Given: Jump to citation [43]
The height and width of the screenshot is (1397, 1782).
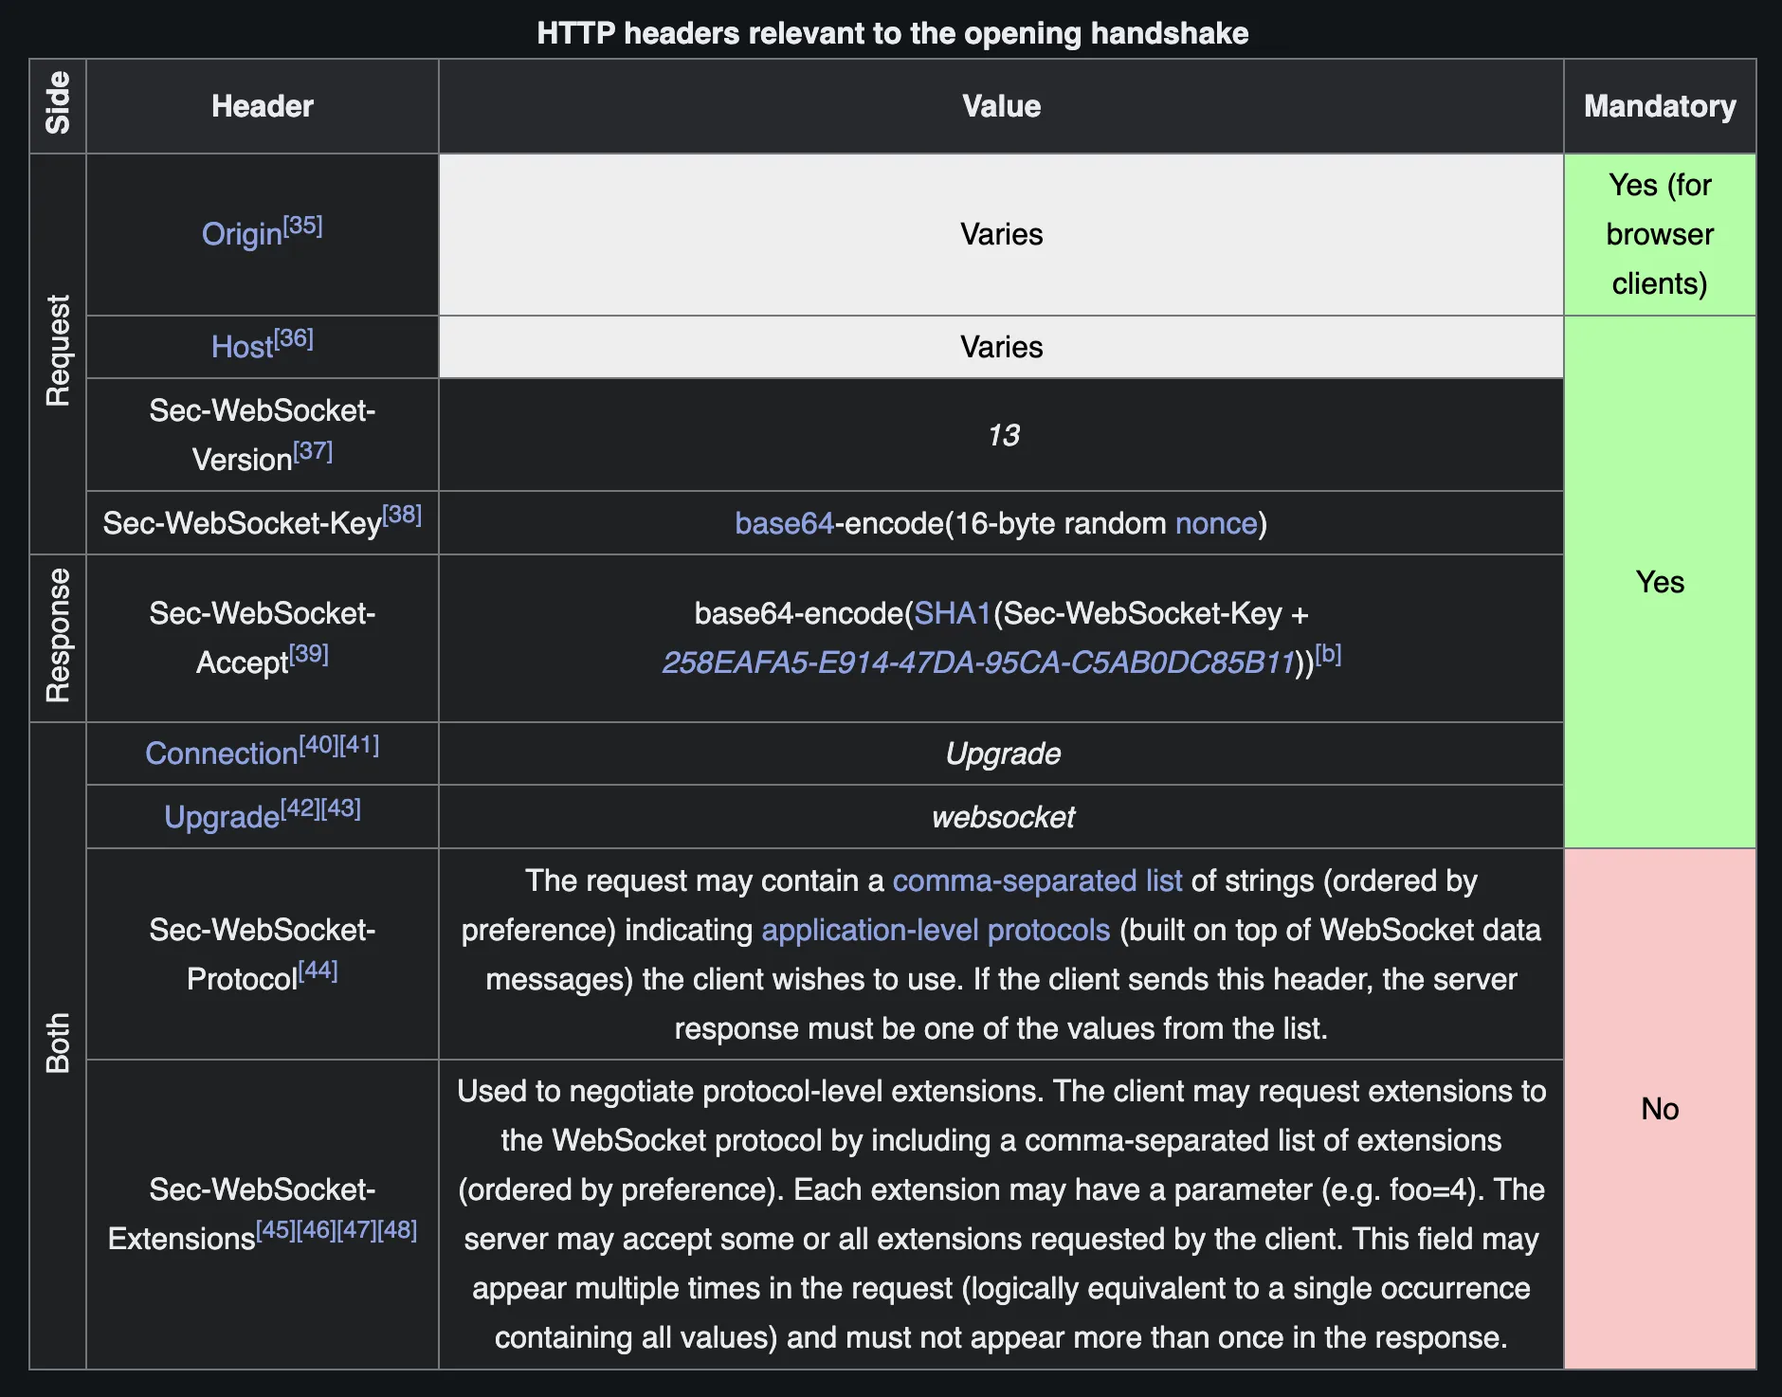Looking at the screenshot, I should coord(341,808).
